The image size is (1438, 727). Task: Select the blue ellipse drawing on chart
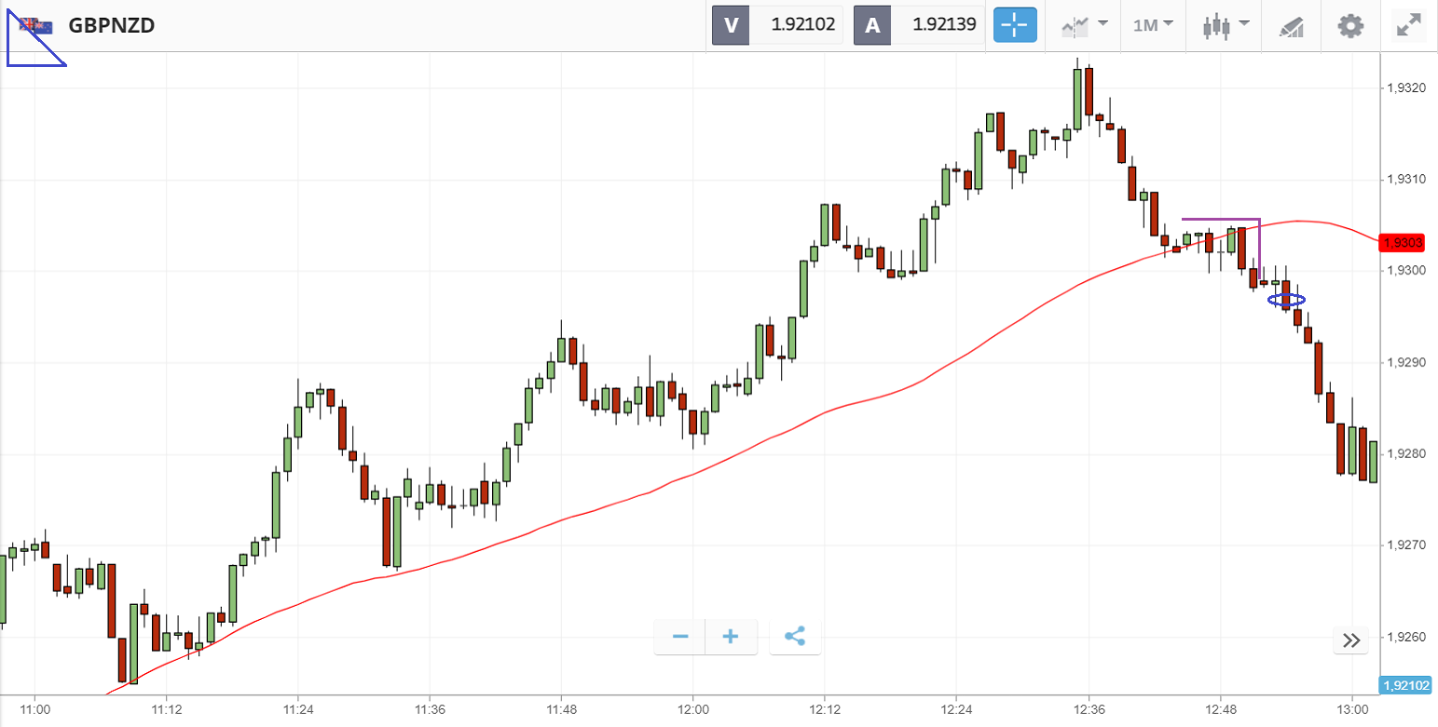tap(1286, 300)
